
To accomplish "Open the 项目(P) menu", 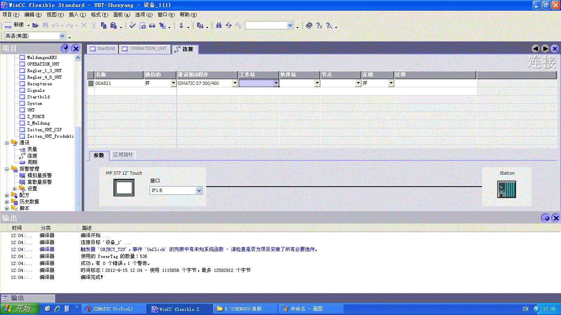I will [x=11, y=15].
